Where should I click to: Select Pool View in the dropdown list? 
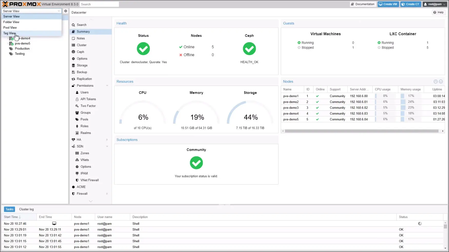pos(32,28)
